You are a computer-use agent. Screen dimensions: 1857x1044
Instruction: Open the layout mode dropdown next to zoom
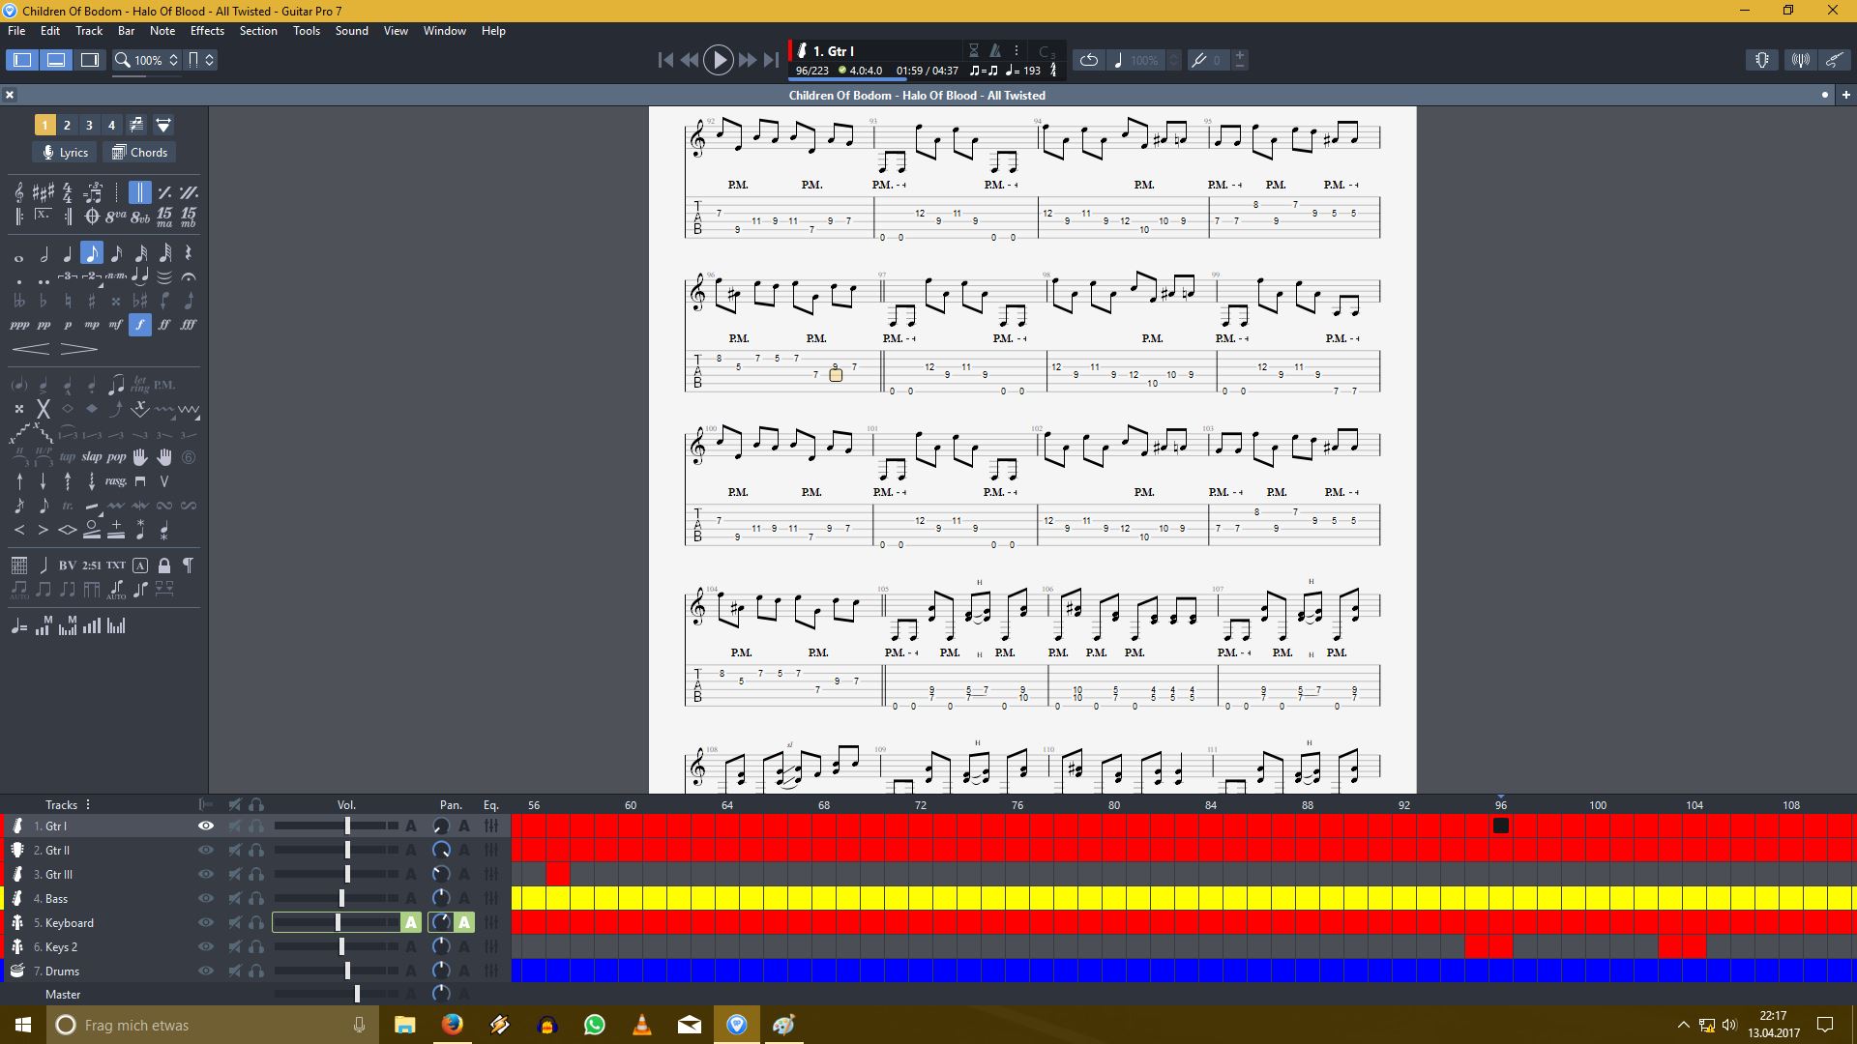(201, 60)
